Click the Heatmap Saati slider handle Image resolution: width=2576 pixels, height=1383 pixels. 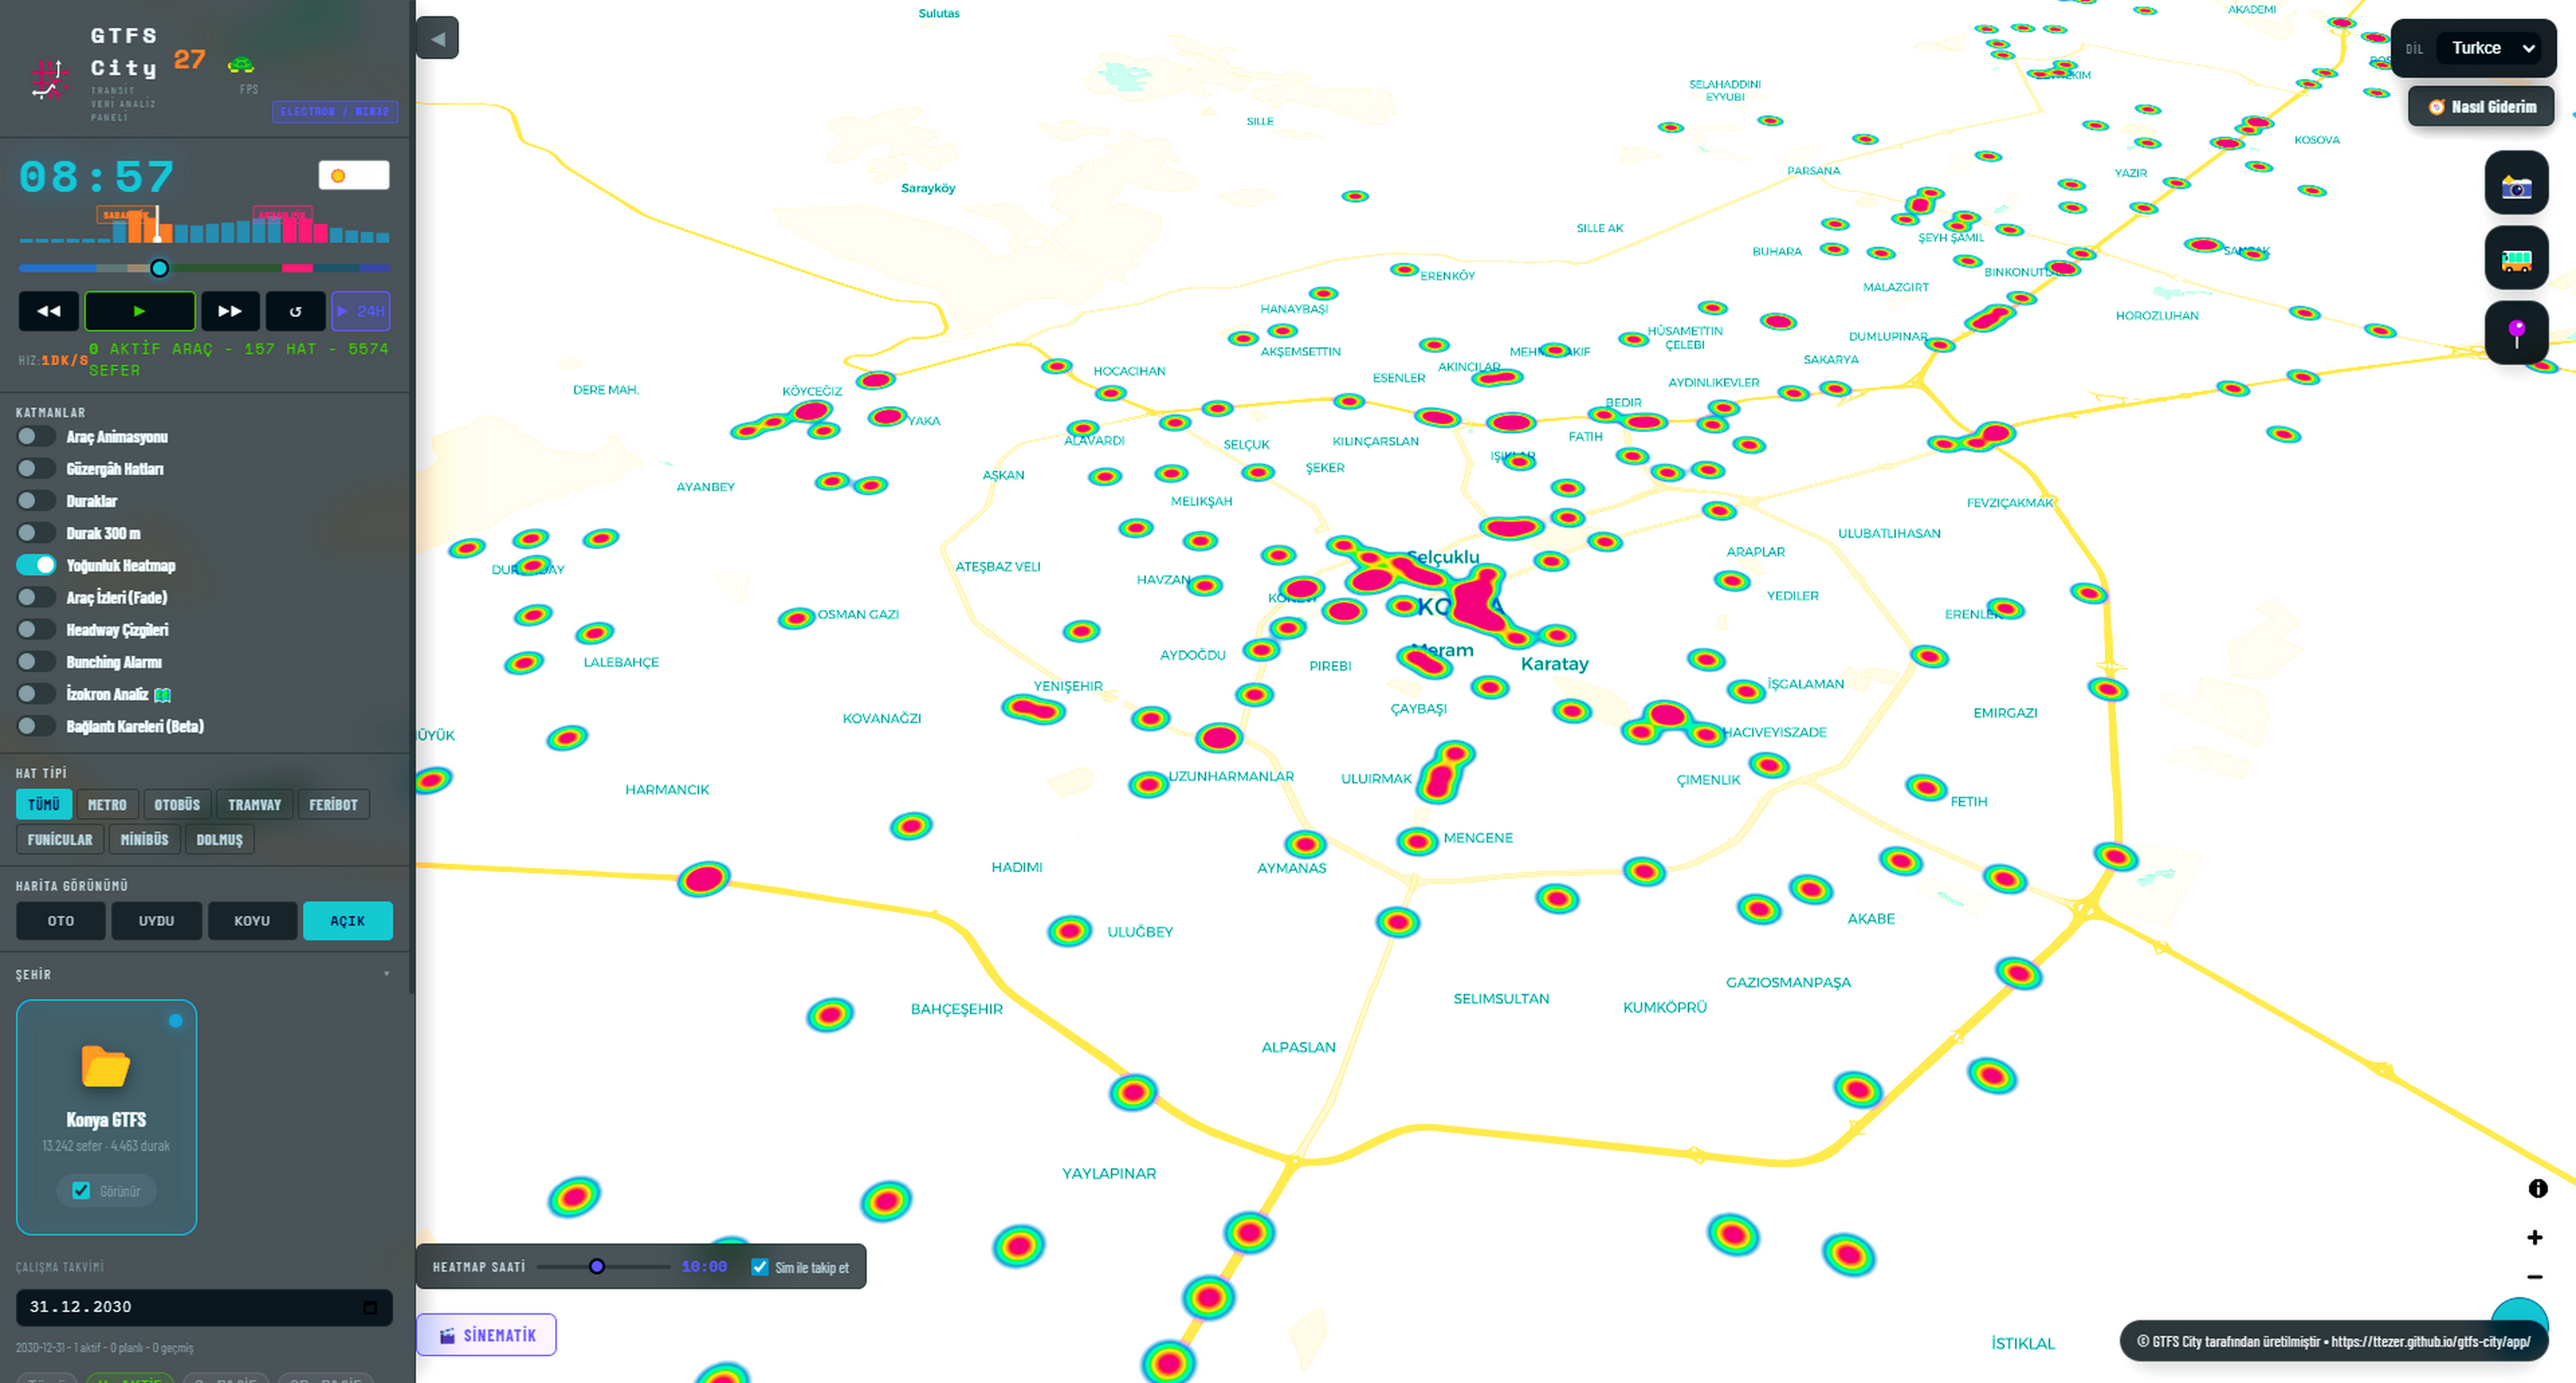click(597, 1267)
